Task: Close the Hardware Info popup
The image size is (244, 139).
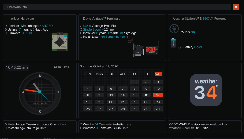Action: coord(236,7)
